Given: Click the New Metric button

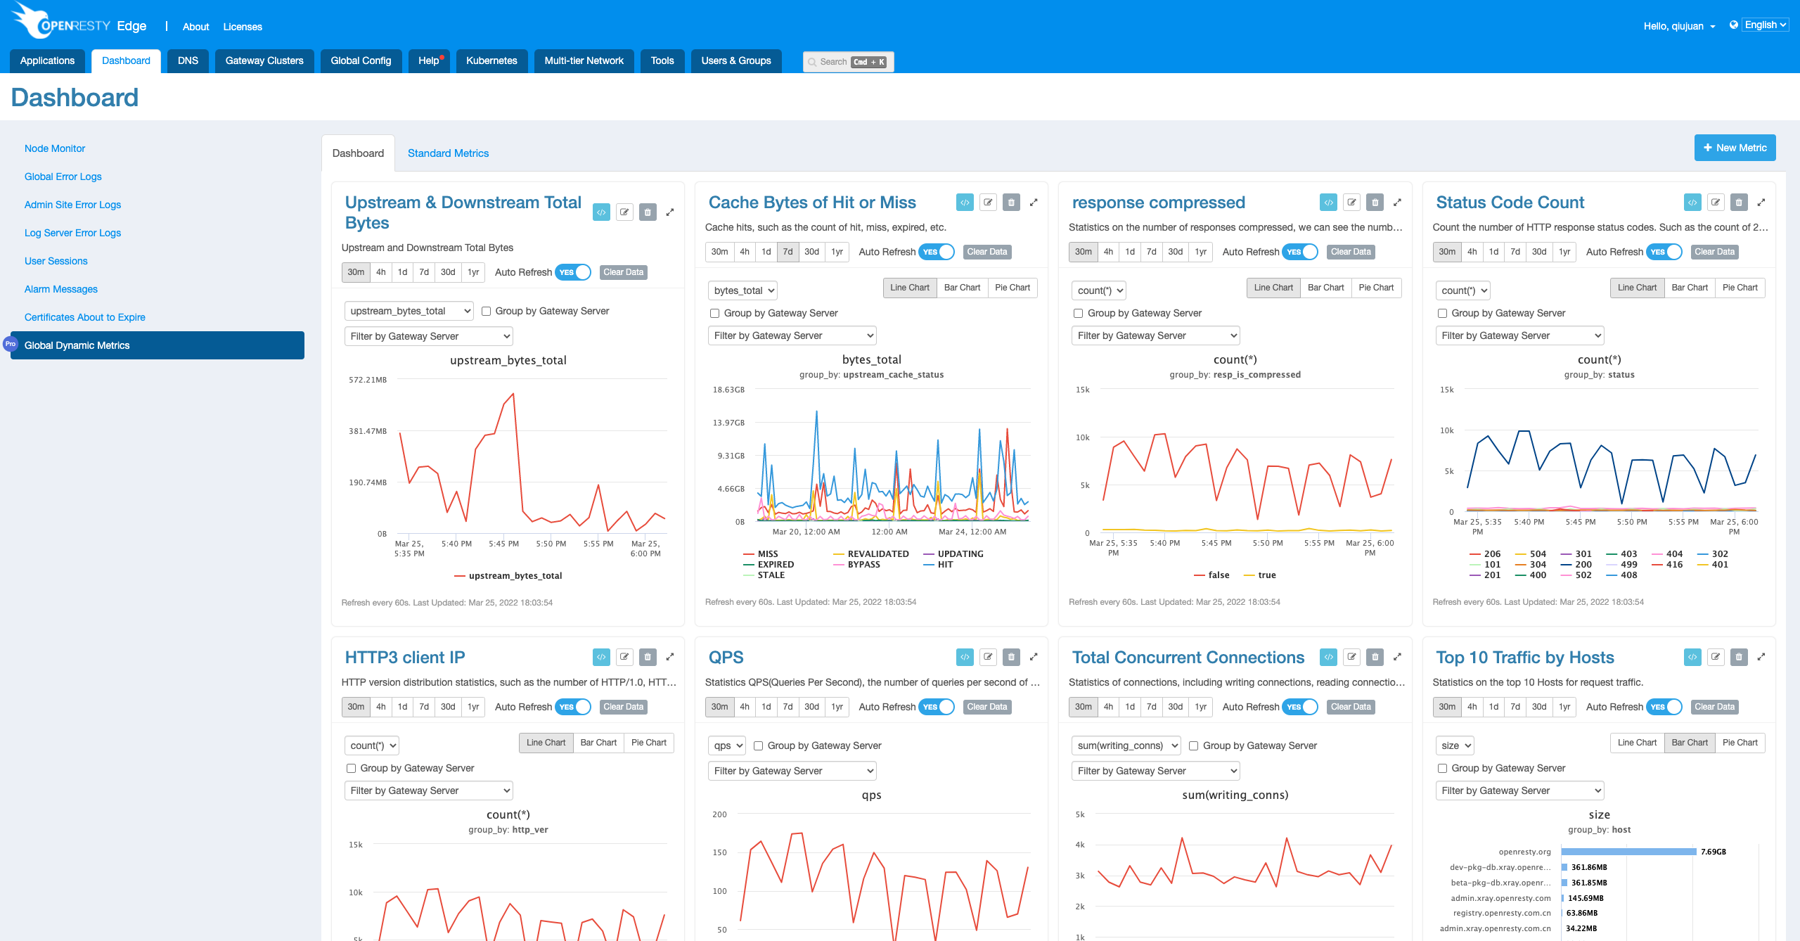Looking at the screenshot, I should (1735, 148).
